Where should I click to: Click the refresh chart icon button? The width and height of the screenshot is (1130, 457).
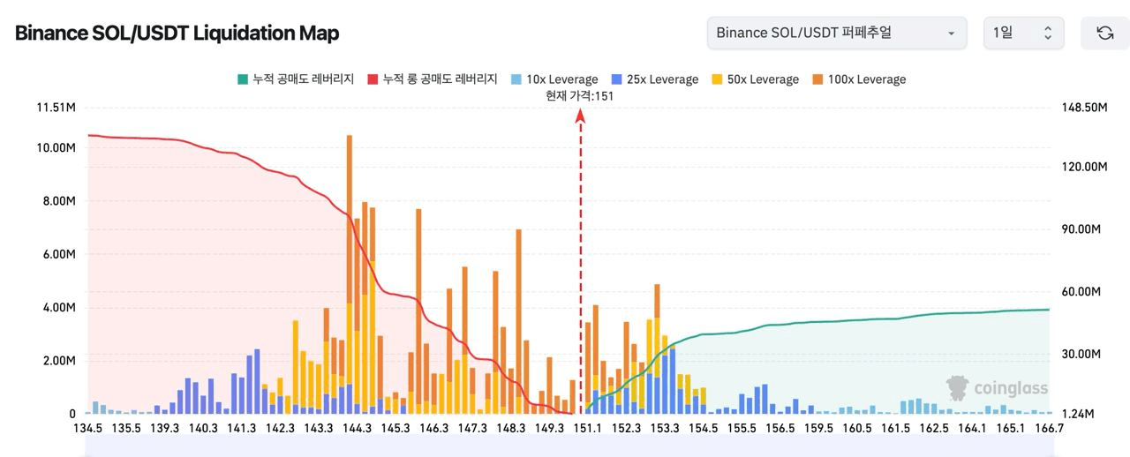click(x=1104, y=33)
